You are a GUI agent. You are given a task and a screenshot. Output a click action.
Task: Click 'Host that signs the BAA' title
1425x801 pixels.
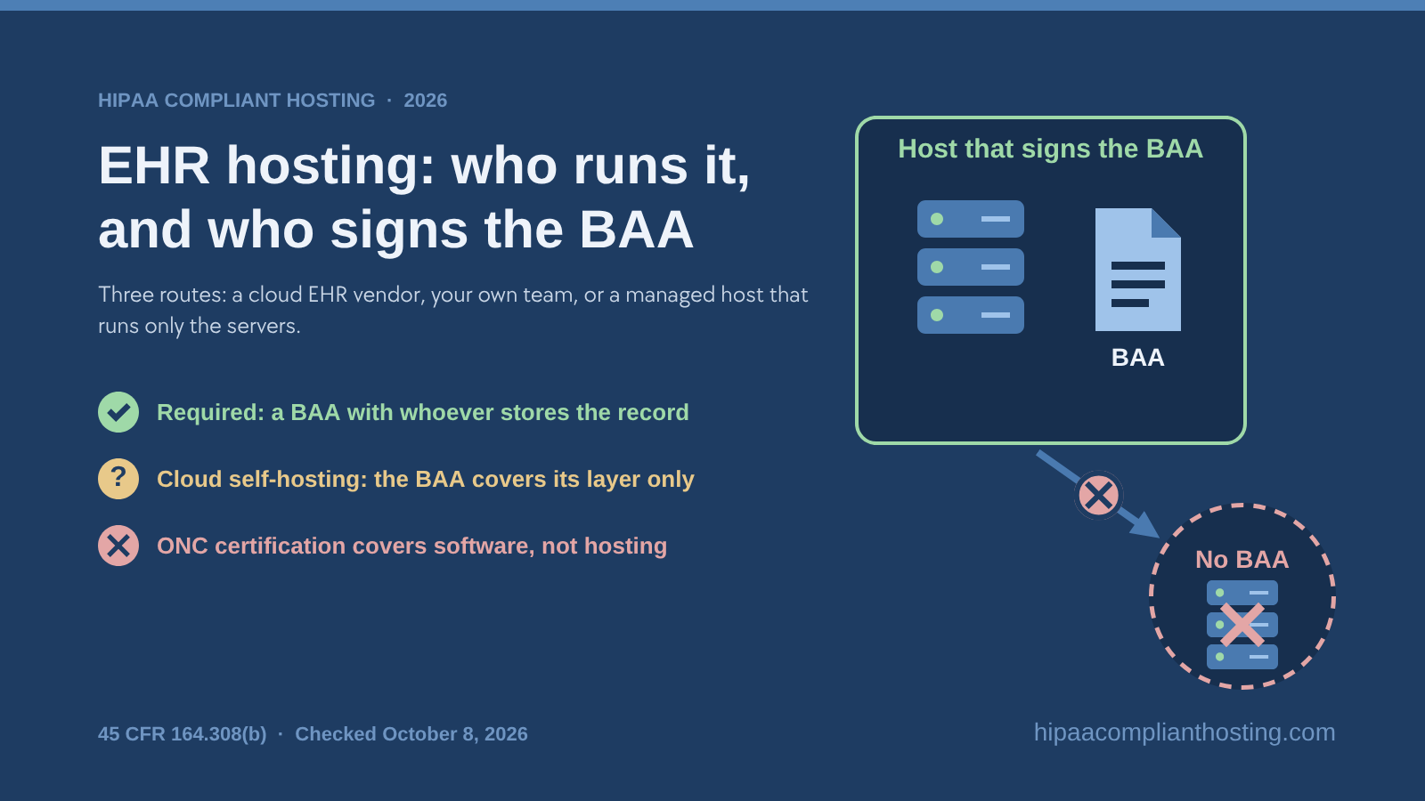pos(1051,149)
